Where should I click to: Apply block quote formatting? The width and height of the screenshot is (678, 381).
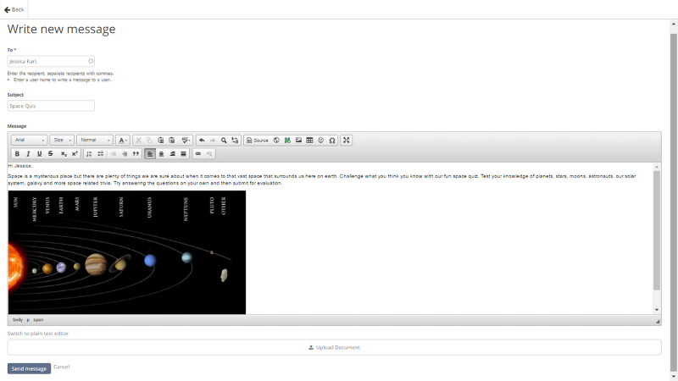136,154
